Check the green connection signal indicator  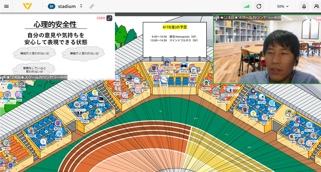click(x=247, y=6)
